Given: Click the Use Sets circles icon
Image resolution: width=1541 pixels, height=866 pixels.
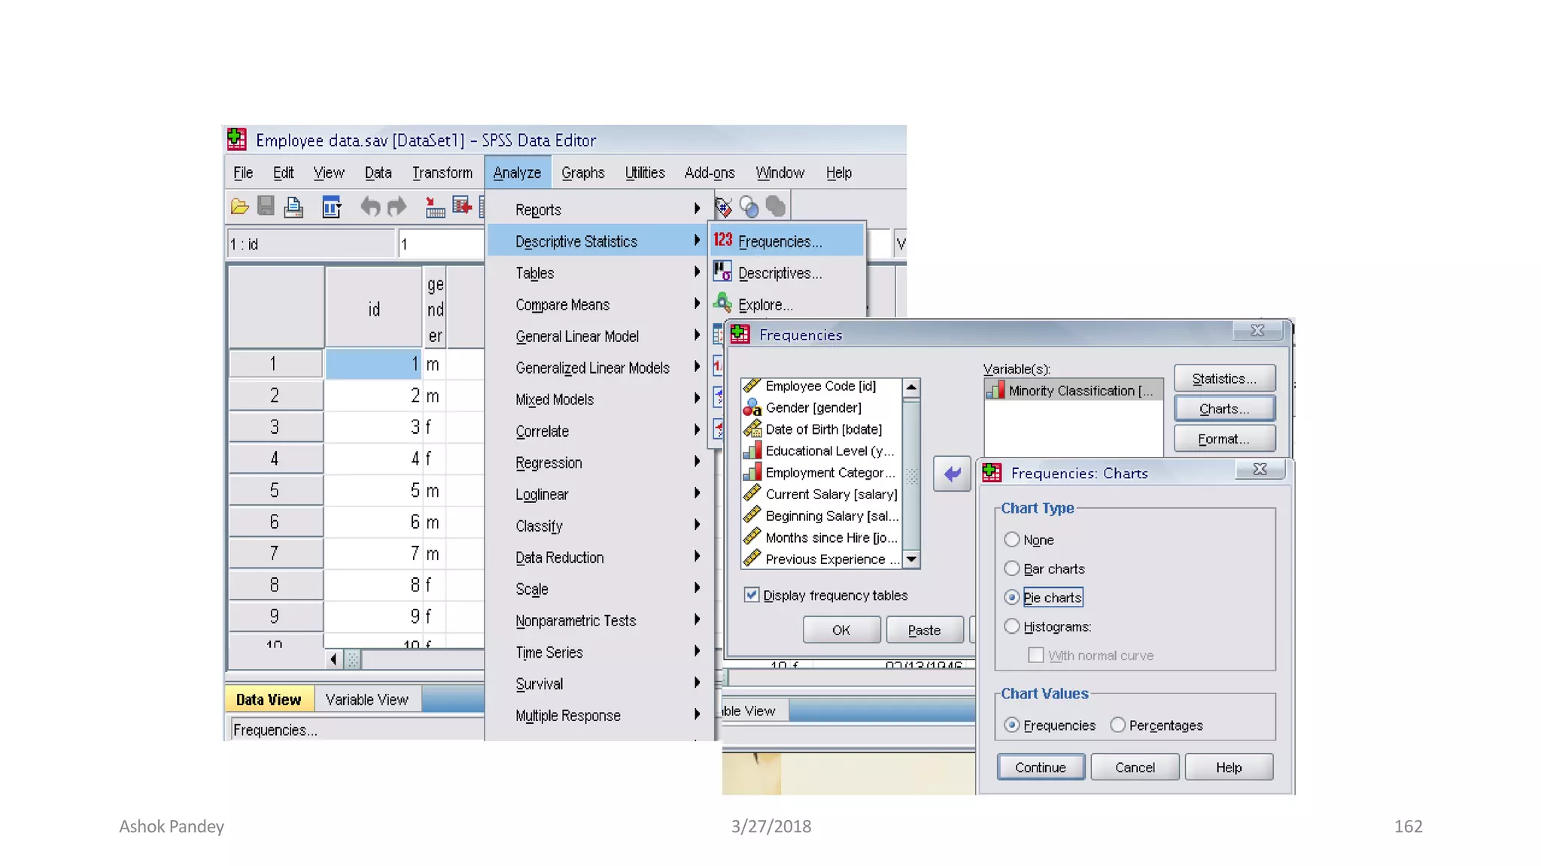Looking at the screenshot, I should [x=749, y=207].
